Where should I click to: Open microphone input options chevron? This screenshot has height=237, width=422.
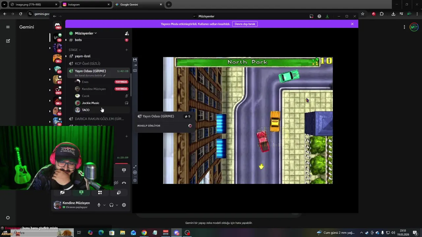point(104,205)
